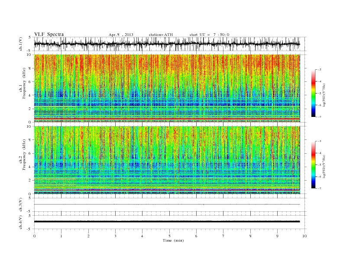This screenshot has width=343, height=265.
Task: Click the "2" kHz tick of ch.2 spectrogram
Action: [30, 181]
